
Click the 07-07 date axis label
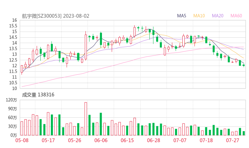tap(180, 140)
